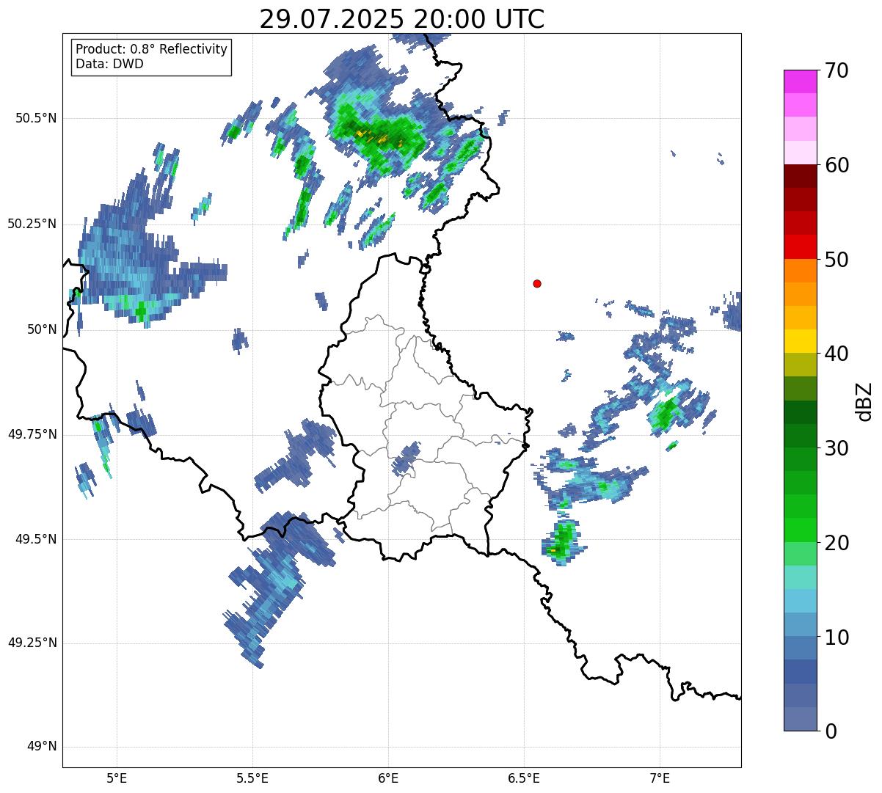Image resolution: width=882 pixels, height=793 pixels.
Task: Click the '7°E' longitude tick label
Action: 660,779
